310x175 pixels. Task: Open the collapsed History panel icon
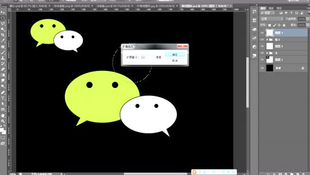254,12
